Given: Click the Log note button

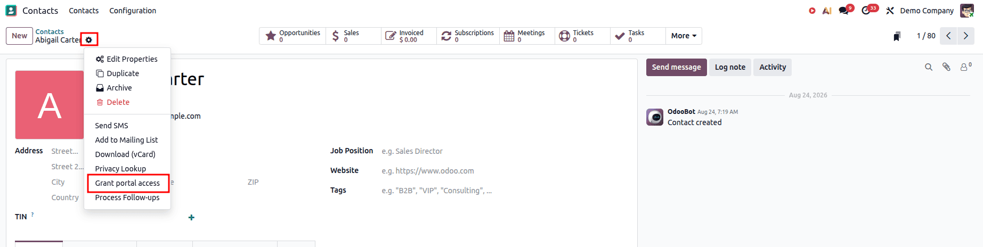Looking at the screenshot, I should pyautogui.click(x=730, y=67).
